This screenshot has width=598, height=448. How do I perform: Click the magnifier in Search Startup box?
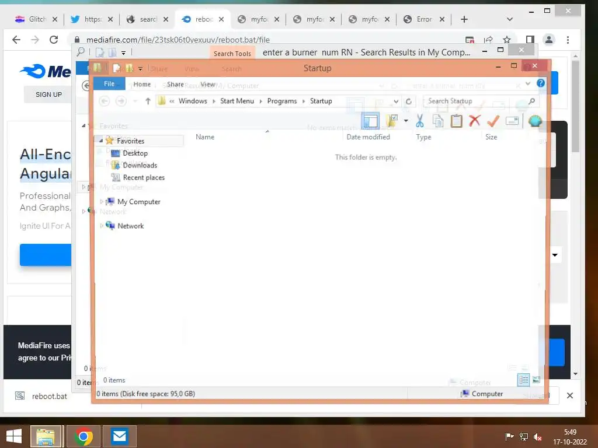point(531,101)
